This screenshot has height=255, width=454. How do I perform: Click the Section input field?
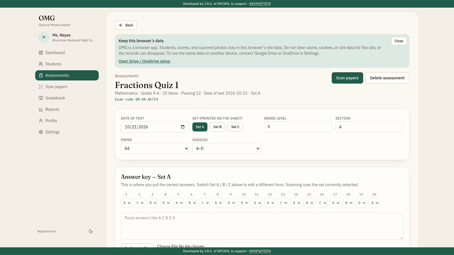point(369,127)
